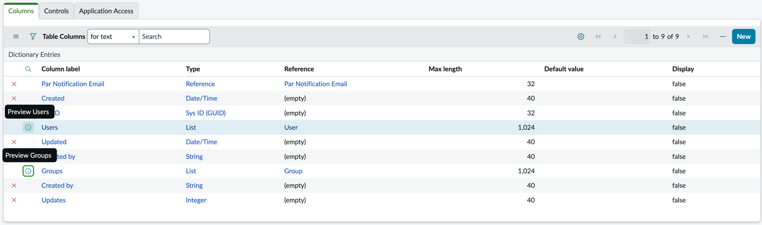762x225 pixels.
Task: Go to last page of results
Action: [706, 36]
